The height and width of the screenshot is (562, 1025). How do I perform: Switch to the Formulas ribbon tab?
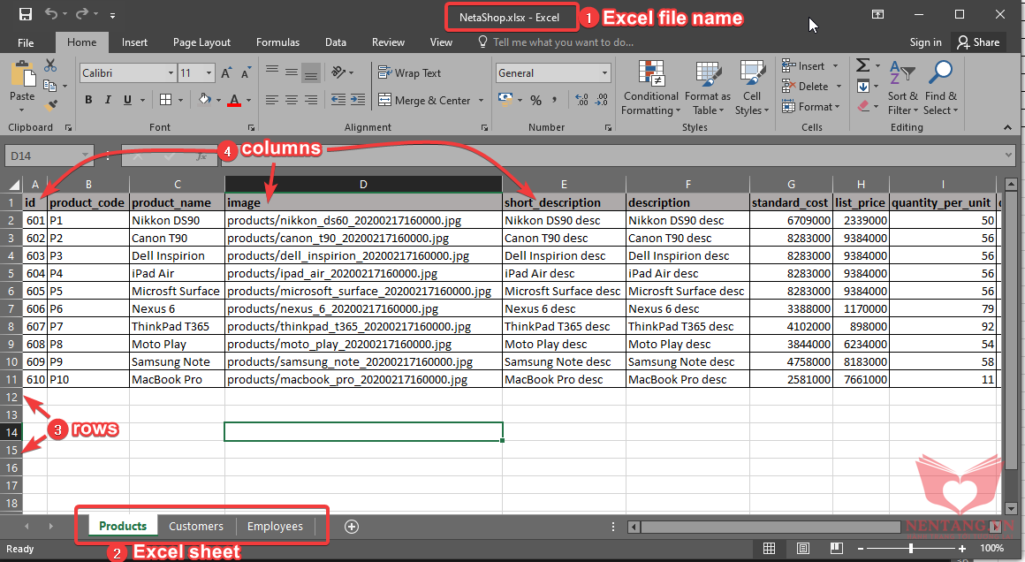point(277,42)
